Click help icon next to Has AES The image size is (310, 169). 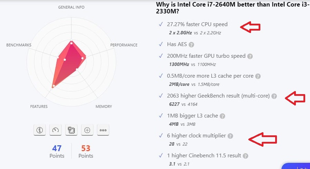(191, 45)
